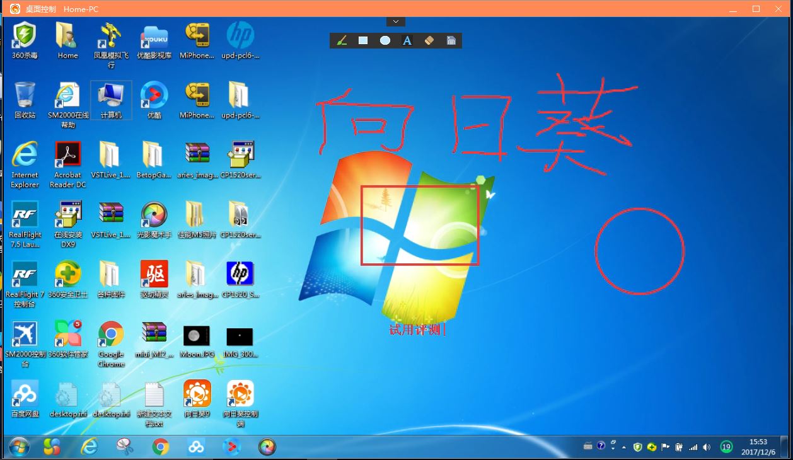Image resolution: width=793 pixels, height=460 pixels.
Task: Select the eraser tool
Action: click(429, 40)
